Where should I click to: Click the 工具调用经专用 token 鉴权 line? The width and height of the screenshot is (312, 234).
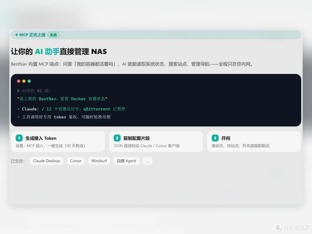(x=66, y=117)
